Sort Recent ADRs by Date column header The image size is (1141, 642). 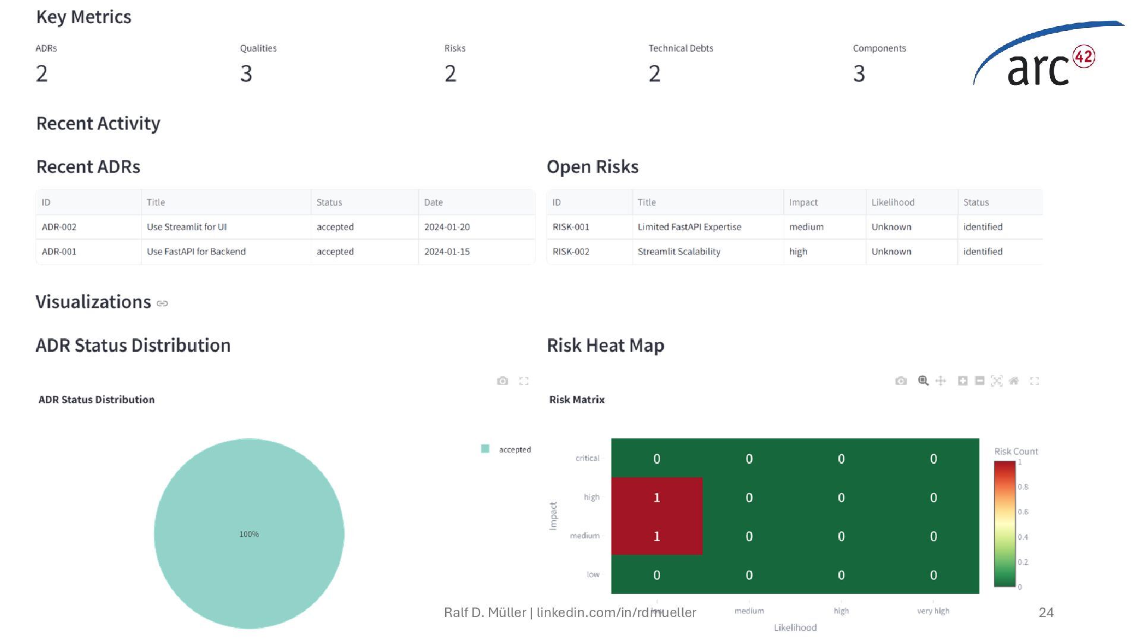point(434,202)
